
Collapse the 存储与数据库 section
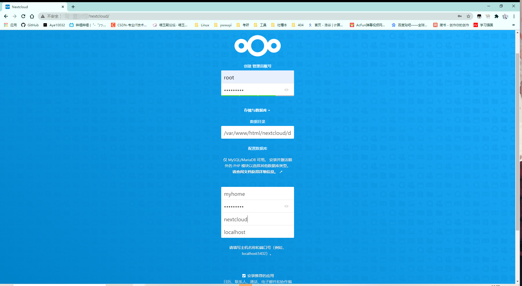(x=257, y=110)
